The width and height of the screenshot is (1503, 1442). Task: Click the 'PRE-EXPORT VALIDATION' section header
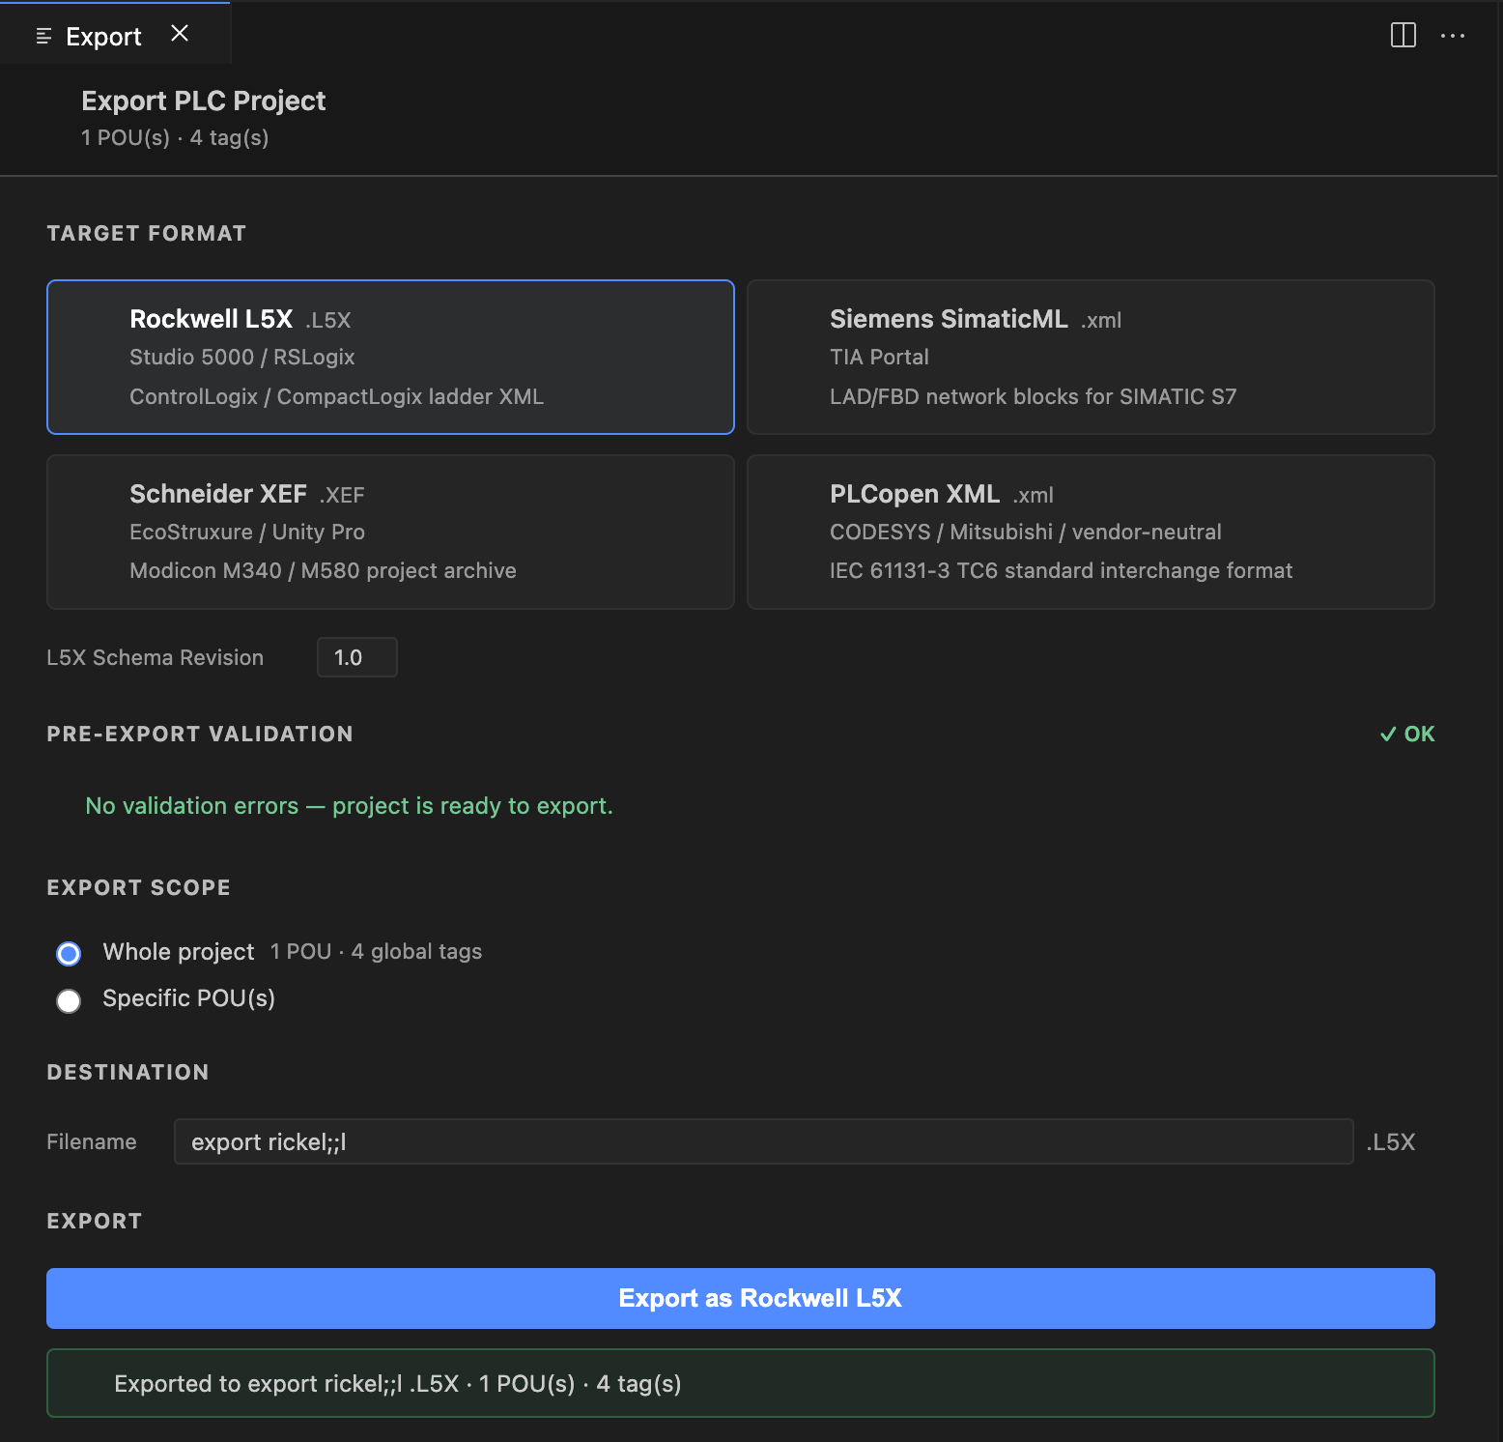(x=200, y=734)
